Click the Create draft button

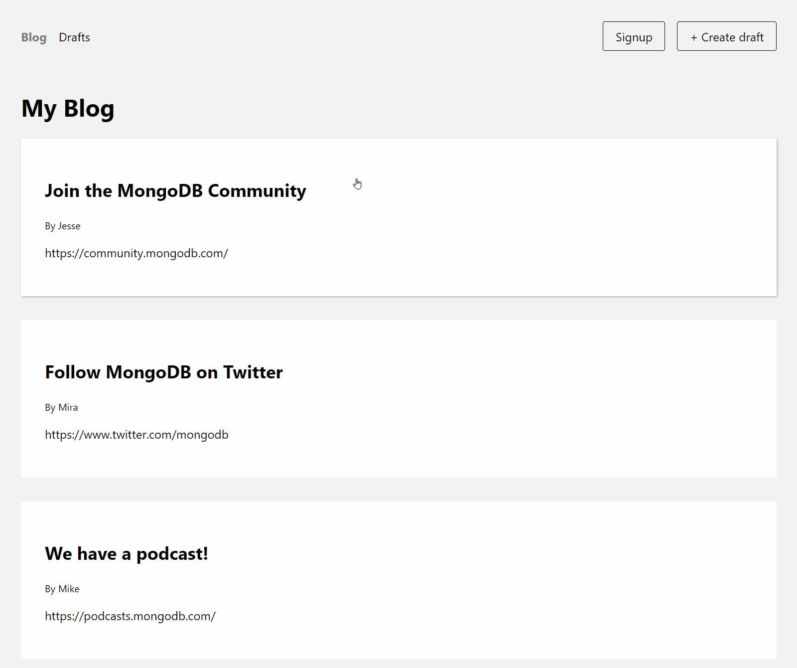coord(726,36)
